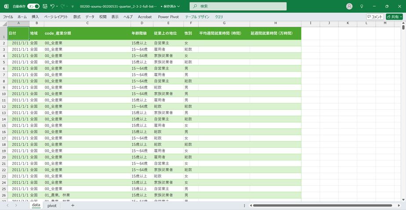
Task: Open the Quick Access Toolbar customize arrow
Action: click(x=72, y=7)
